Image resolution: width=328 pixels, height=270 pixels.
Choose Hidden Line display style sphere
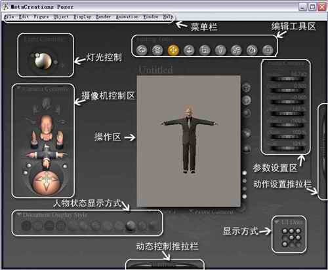coord(61,226)
